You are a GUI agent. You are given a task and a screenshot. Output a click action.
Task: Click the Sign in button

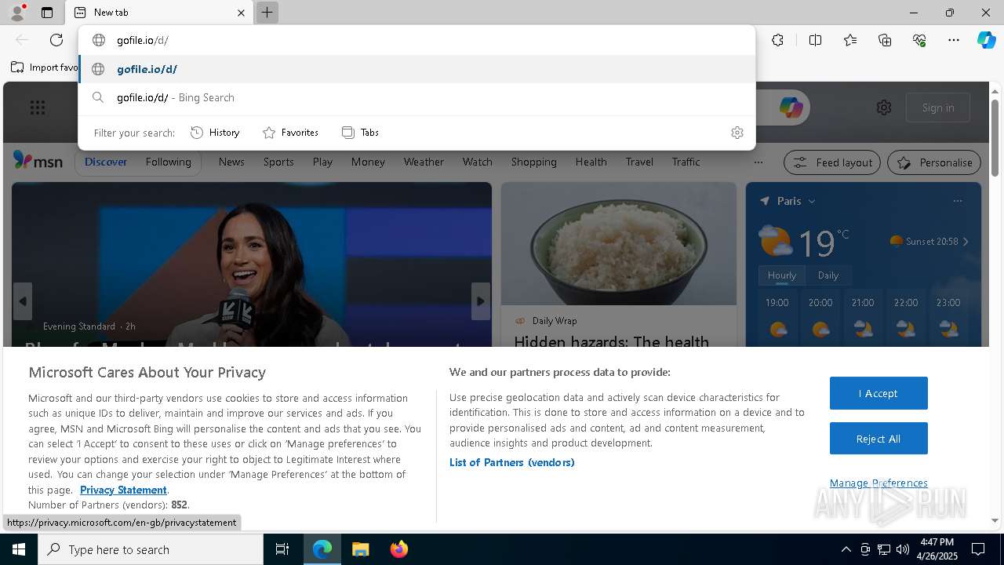(938, 108)
